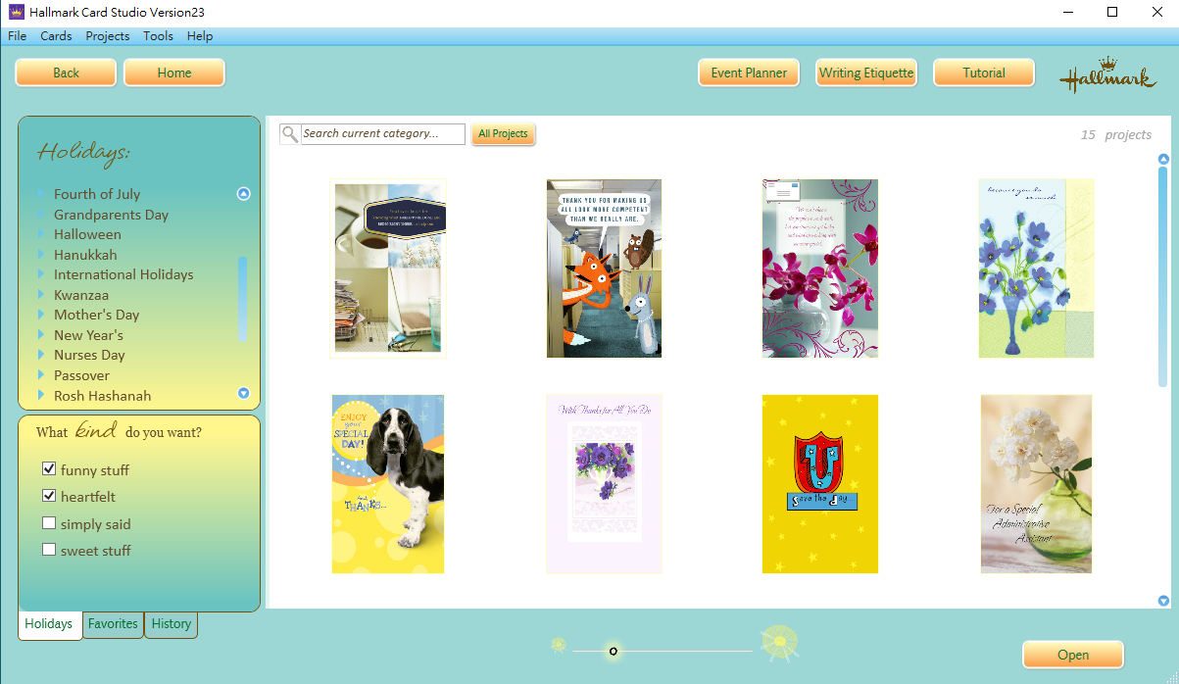This screenshot has height=684, width=1179.
Task: Toggle the funny stuff checkbox
Action: (49, 469)
